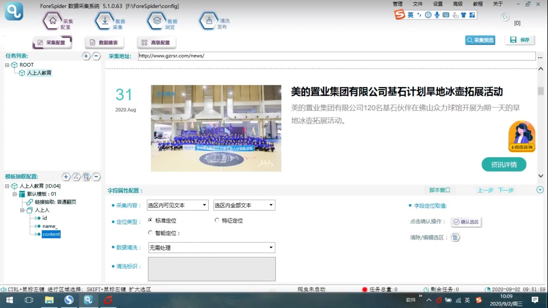Open the 选区内可见文本 dropdown
548x308 pixels.
click(178, 205)
